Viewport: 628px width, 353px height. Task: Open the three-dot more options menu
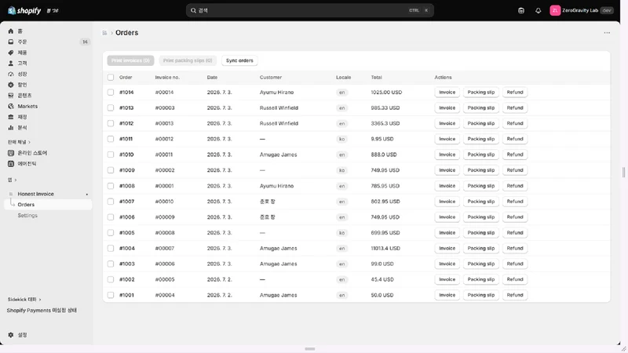click(607, 33)
